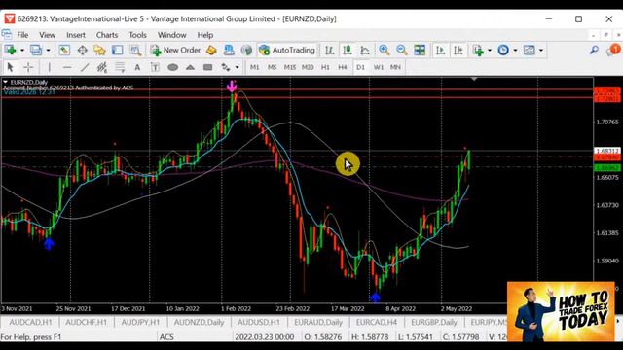Select the Text Label tool
This screenshot has height=350, width=623.
[155, 67]
